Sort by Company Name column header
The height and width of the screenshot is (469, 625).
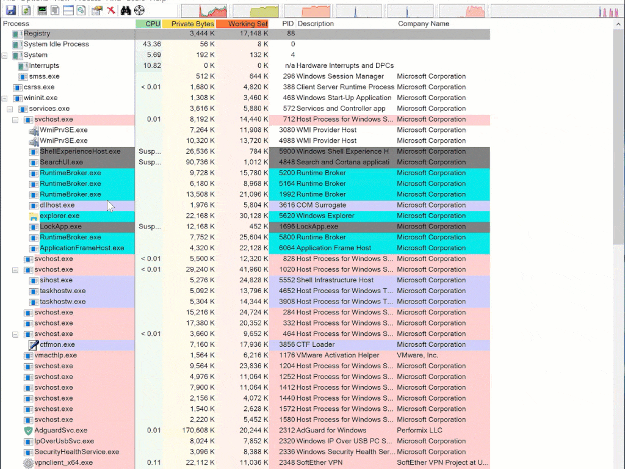pyautogui.click(x=443, y=24)
